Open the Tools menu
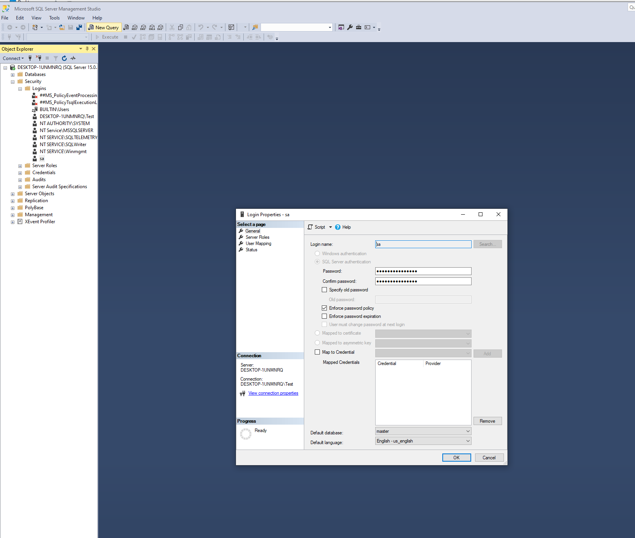The image size is (635, 538). tap(54, 18)
